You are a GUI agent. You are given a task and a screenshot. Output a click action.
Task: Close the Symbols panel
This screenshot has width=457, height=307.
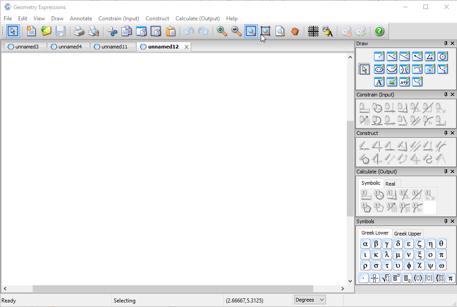[452, 221]
